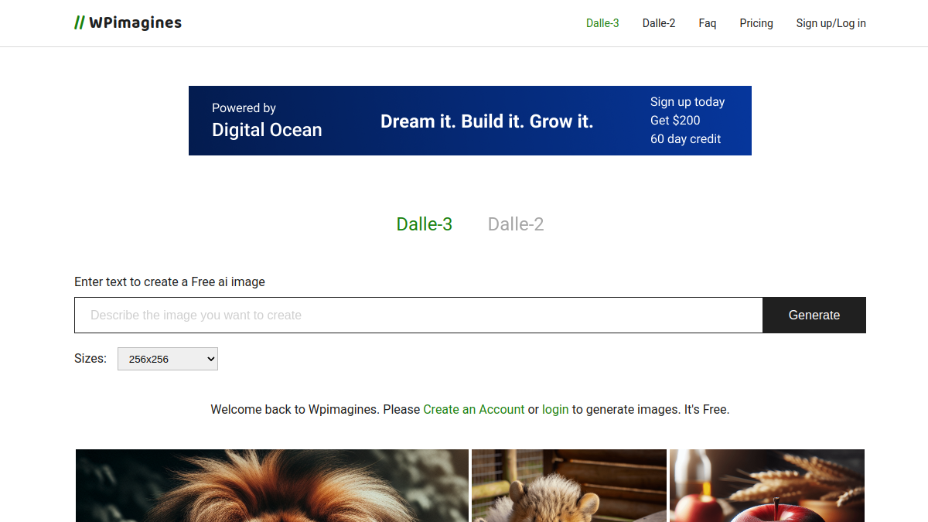Open the Sizes dropdown showing 256x256
Screen dimensions: 928x522
[168, 359]
